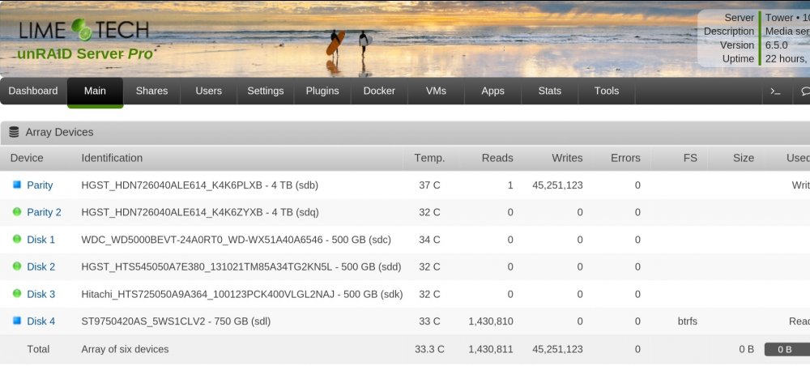
Task: Click the green status ball for Parity 2
Action: (x=16, y=211)
